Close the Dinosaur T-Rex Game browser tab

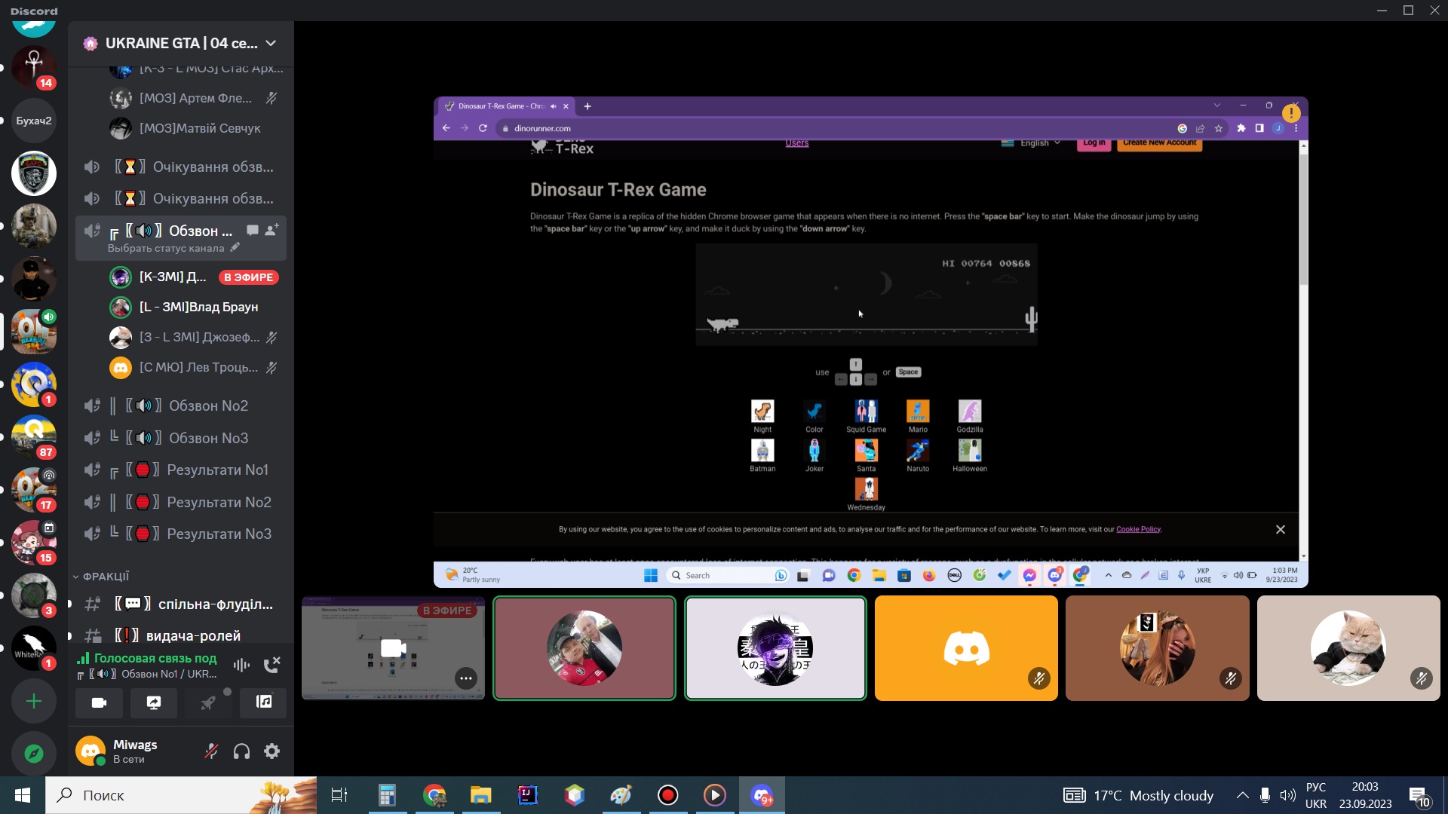[x=566, y=106]
